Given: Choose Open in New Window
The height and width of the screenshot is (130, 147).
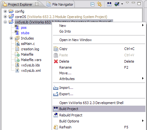Looking at the screenshot, I should [99, 40].
